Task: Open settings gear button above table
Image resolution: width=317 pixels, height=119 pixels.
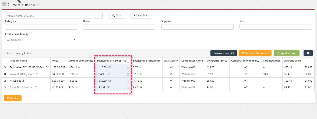Action: 308,53
